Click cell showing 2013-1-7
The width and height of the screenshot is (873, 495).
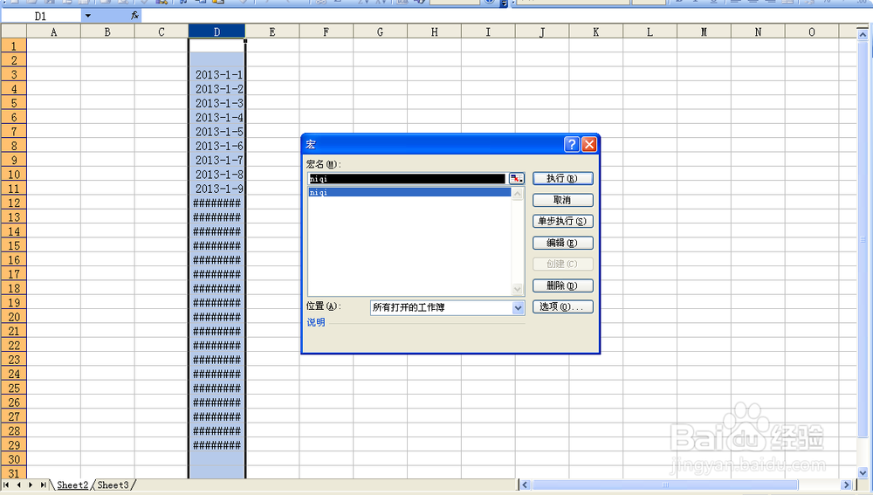[x=217, y=160]
